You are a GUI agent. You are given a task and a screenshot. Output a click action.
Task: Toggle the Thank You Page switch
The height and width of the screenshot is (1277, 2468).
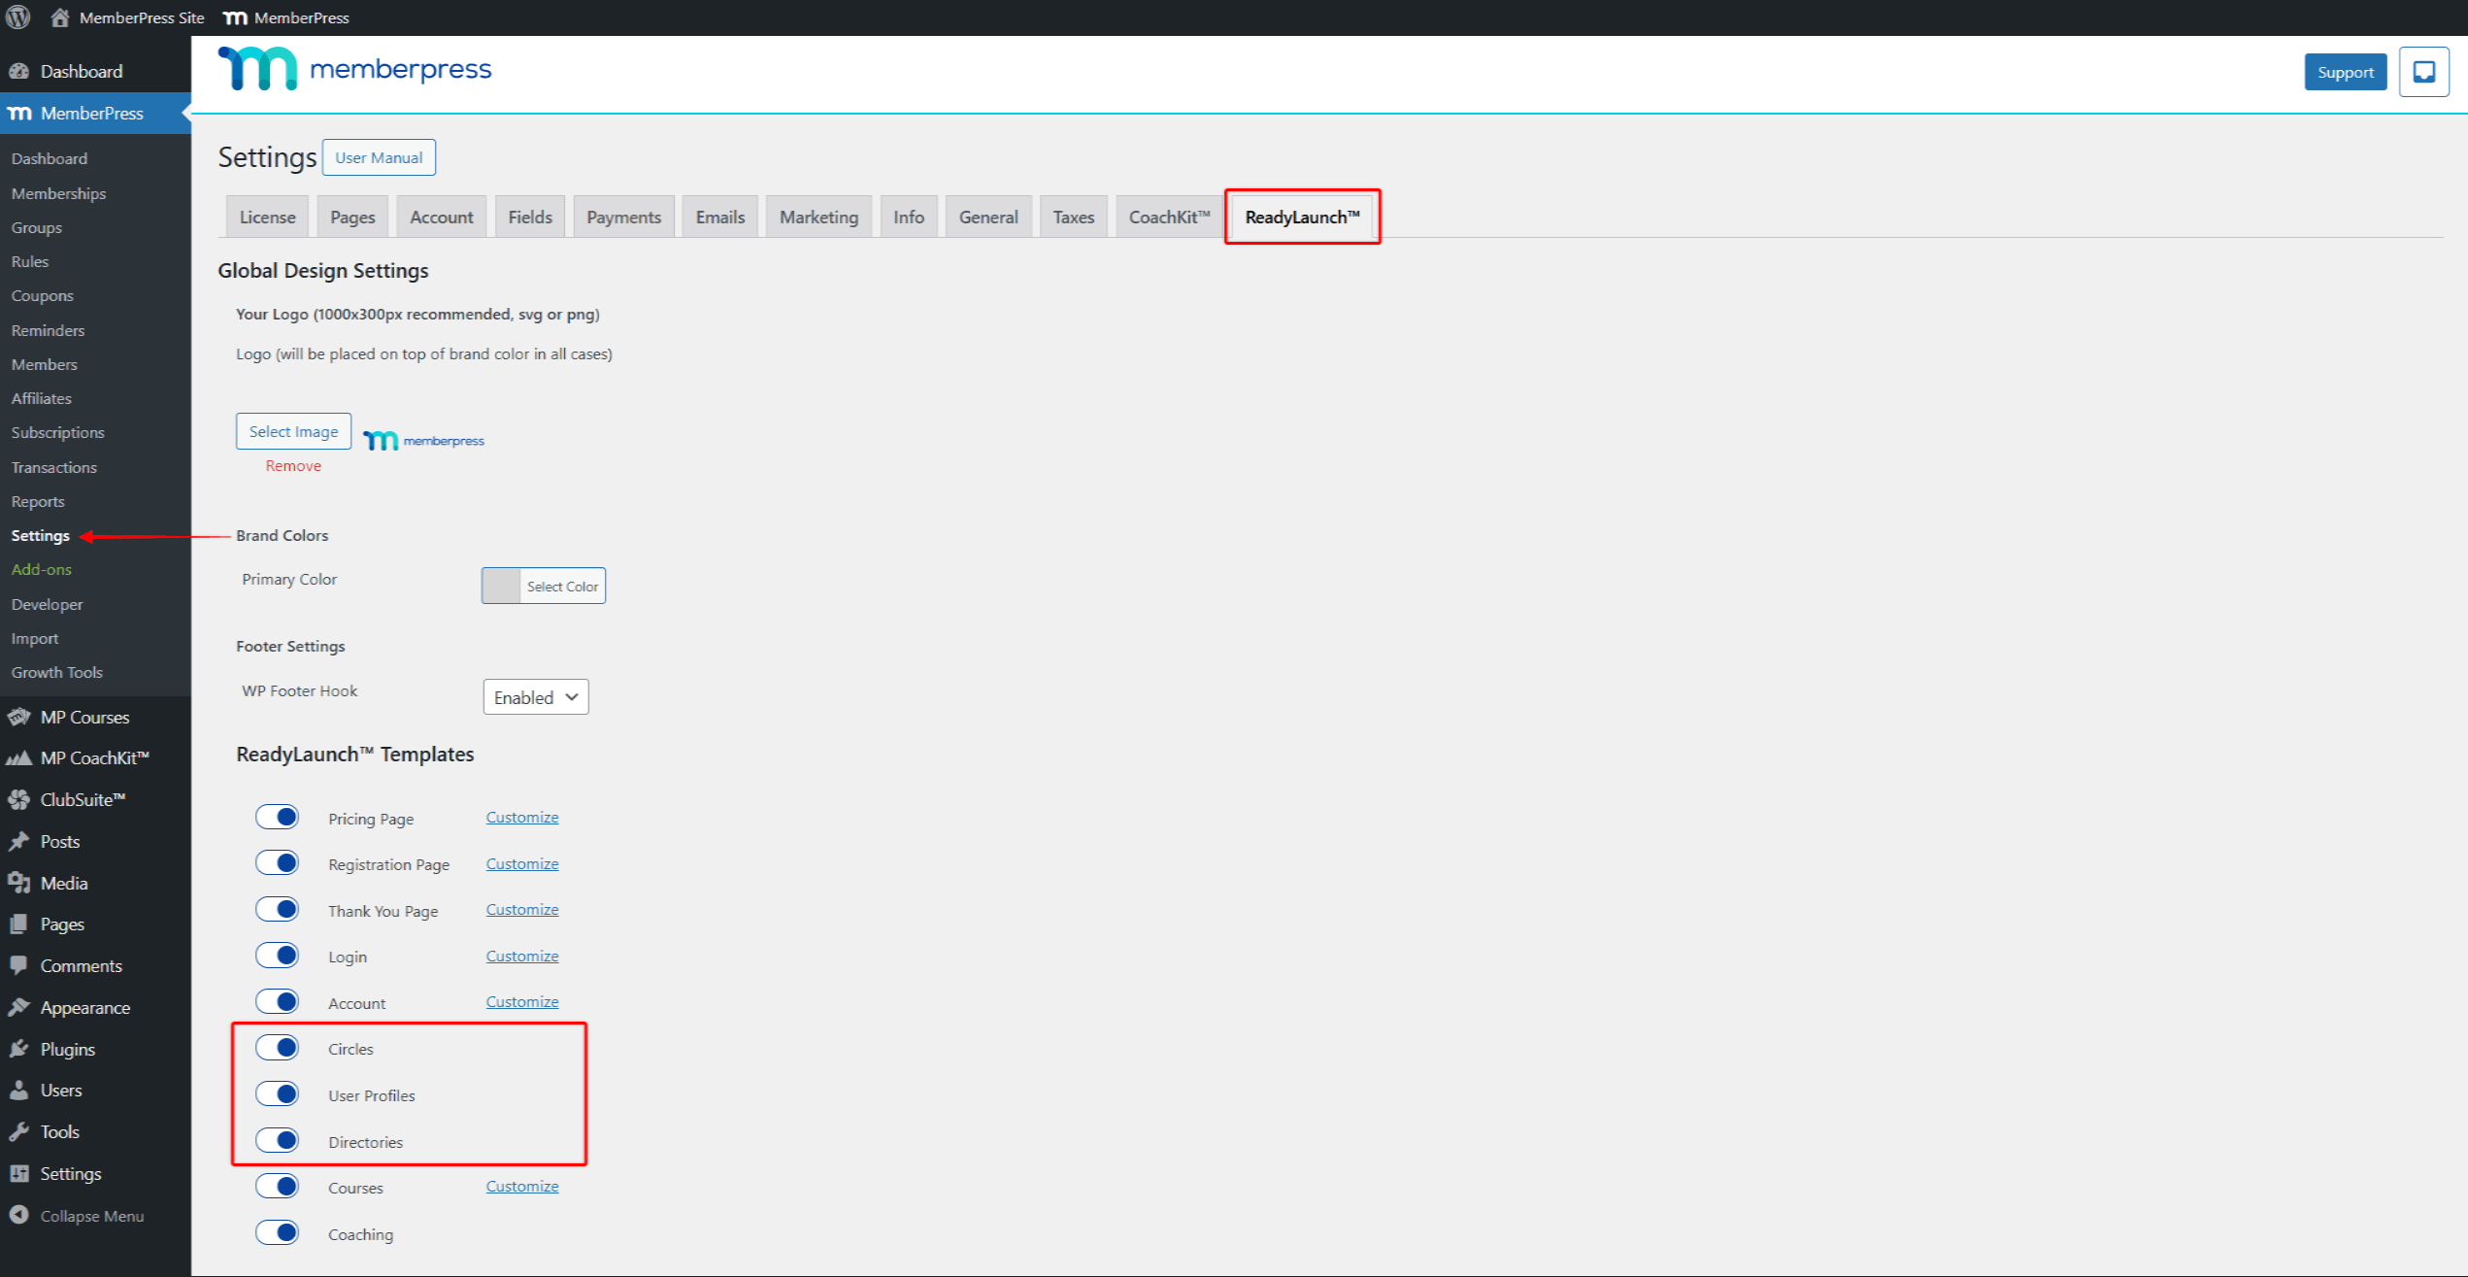278,910
